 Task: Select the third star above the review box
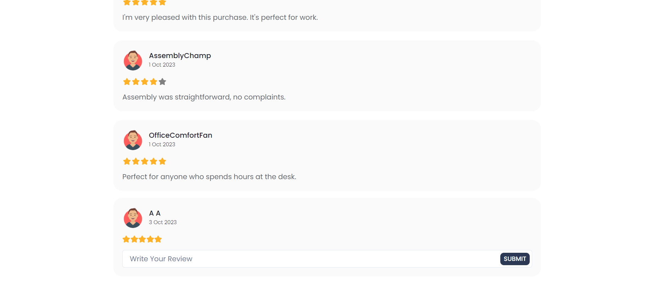pos(142,239)
